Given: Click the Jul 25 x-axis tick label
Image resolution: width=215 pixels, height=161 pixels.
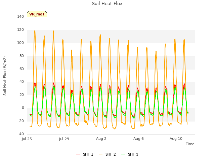Looking at the screenshot, I should point(27,139).
